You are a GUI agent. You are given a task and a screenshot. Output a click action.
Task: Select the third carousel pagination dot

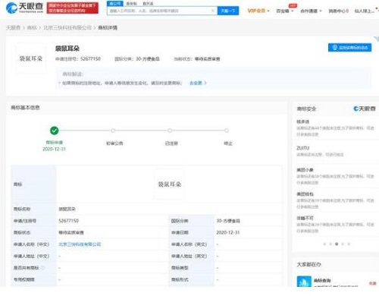click(337, 244)
